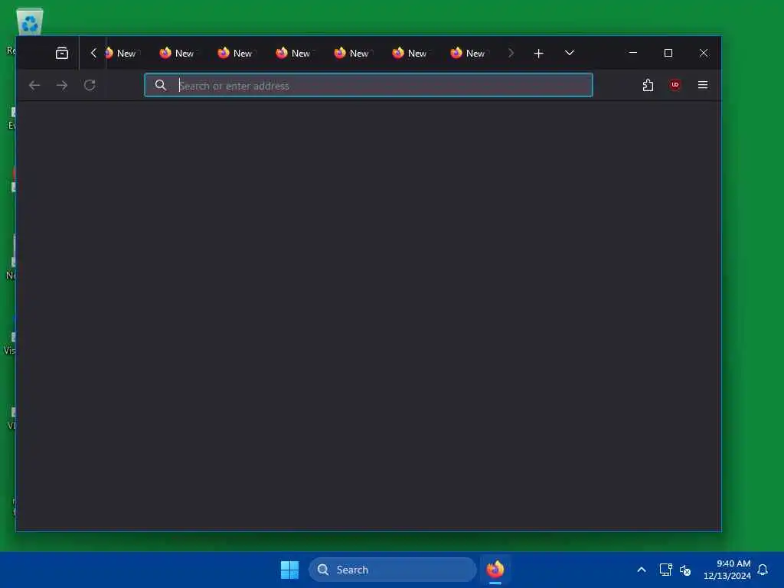The width and height of the screenshot is (784, 588).
Task: Reload the current page
Action: pyautogui.click(x=90, y=86)
